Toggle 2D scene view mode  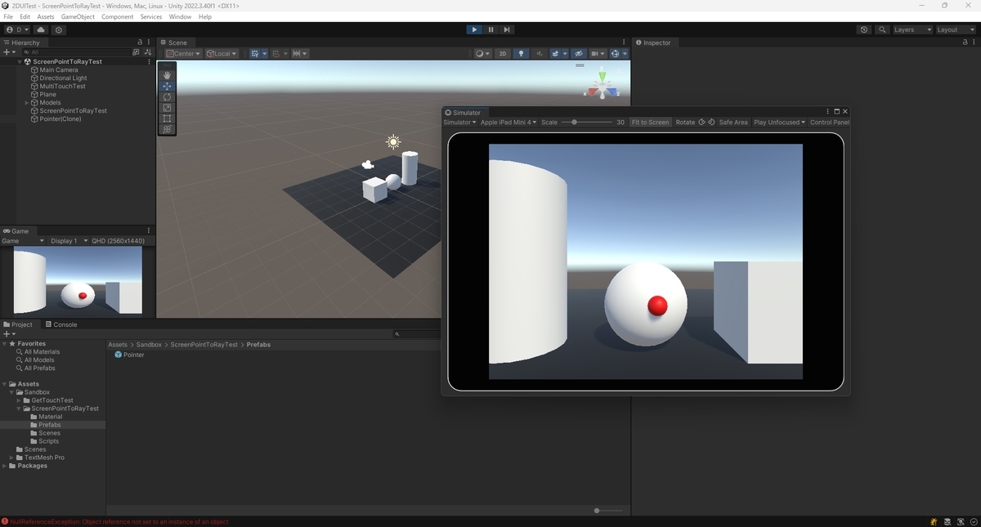point(502,53)
